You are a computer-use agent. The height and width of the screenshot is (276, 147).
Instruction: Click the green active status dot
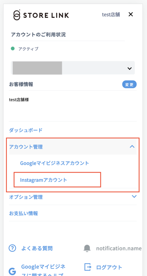click(13, 49)
